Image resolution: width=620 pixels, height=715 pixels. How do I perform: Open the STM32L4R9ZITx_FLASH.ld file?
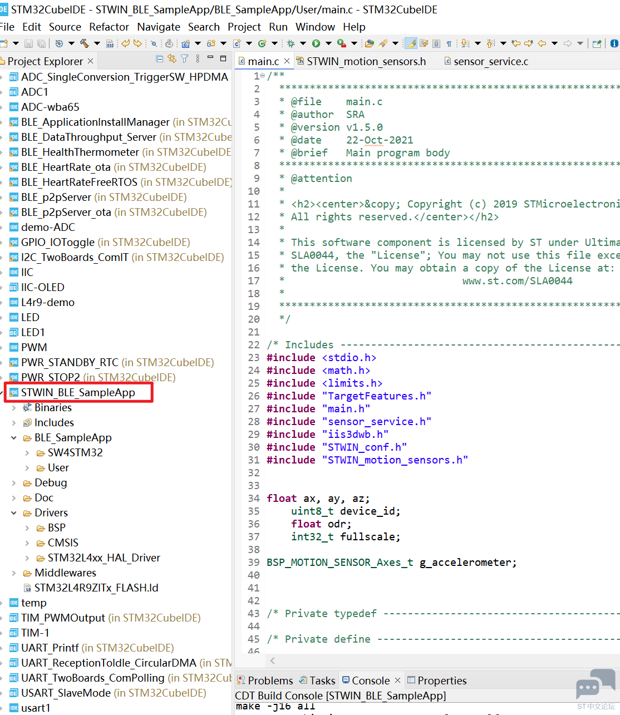coord(96,588)
